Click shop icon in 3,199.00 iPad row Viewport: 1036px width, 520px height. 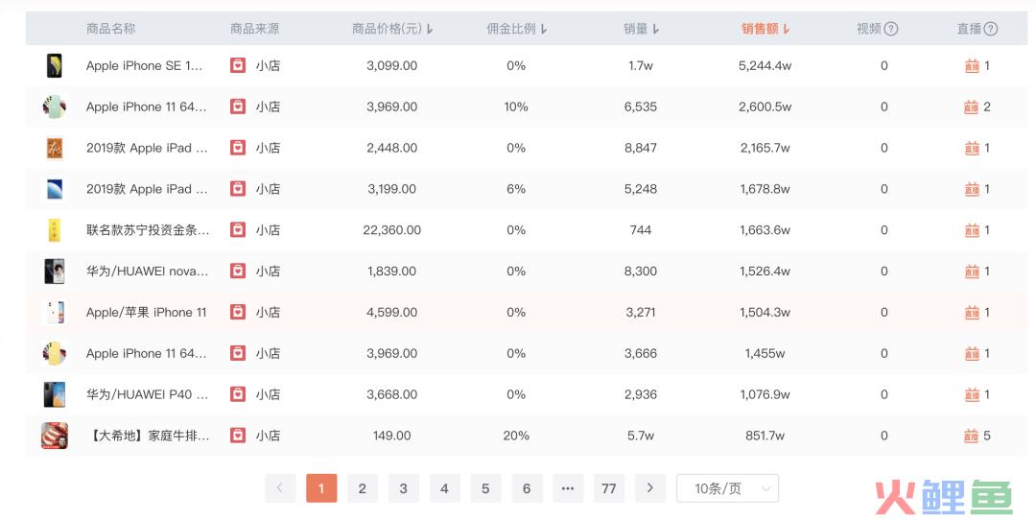pos(238,189)
